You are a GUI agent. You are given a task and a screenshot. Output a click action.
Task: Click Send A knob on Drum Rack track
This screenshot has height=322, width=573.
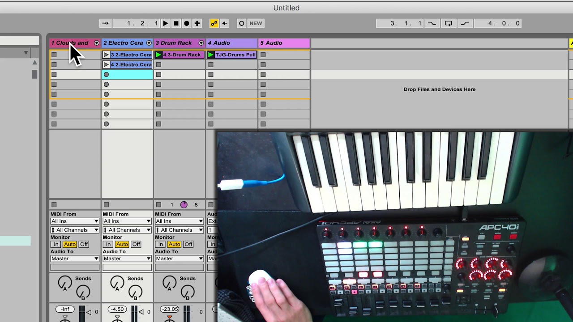(170, 282)
